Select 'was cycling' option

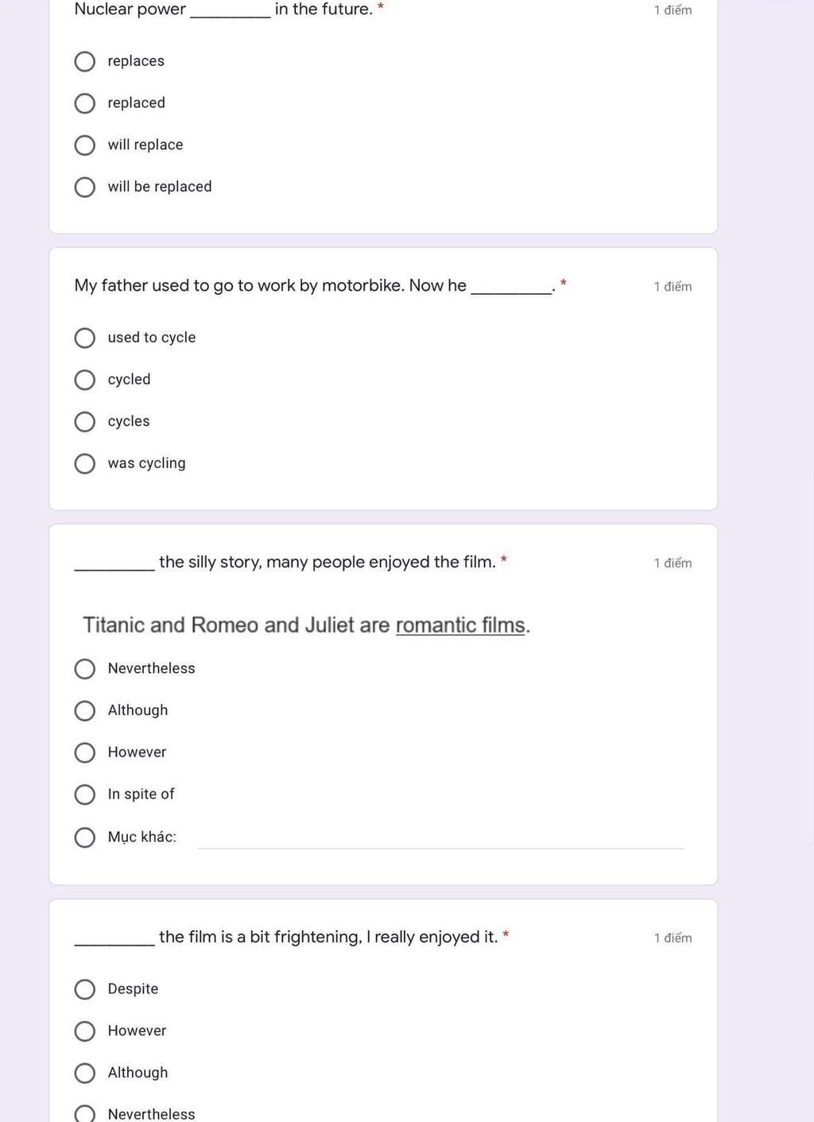pyautogui.click(x=85, y=463)
